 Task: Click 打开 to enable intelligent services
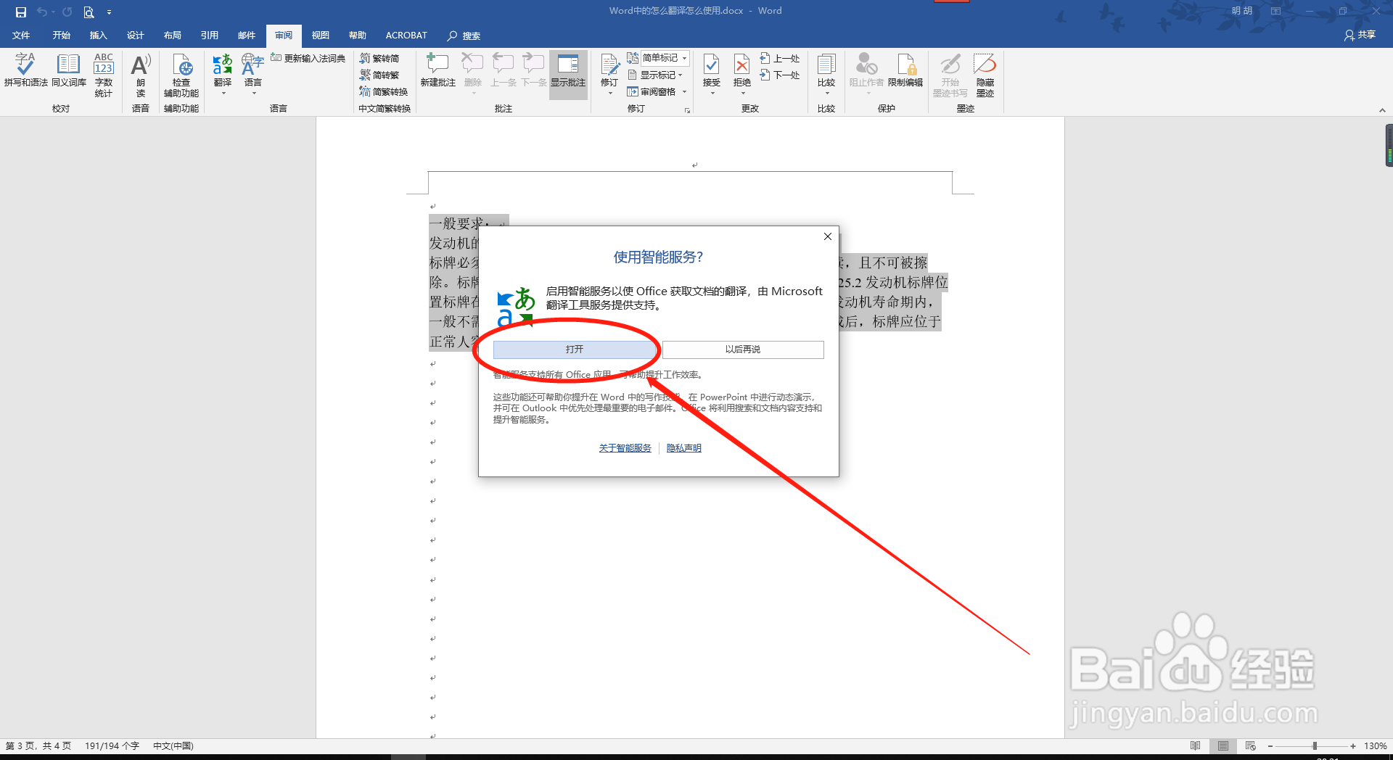574,349
